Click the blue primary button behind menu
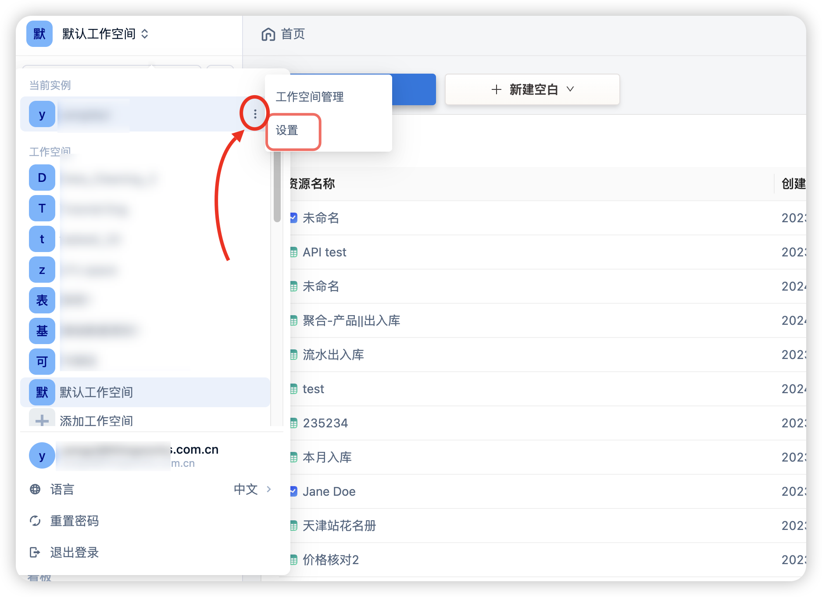 414,89
